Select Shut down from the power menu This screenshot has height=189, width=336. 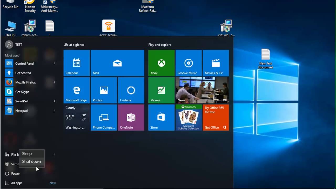[31, 162]
